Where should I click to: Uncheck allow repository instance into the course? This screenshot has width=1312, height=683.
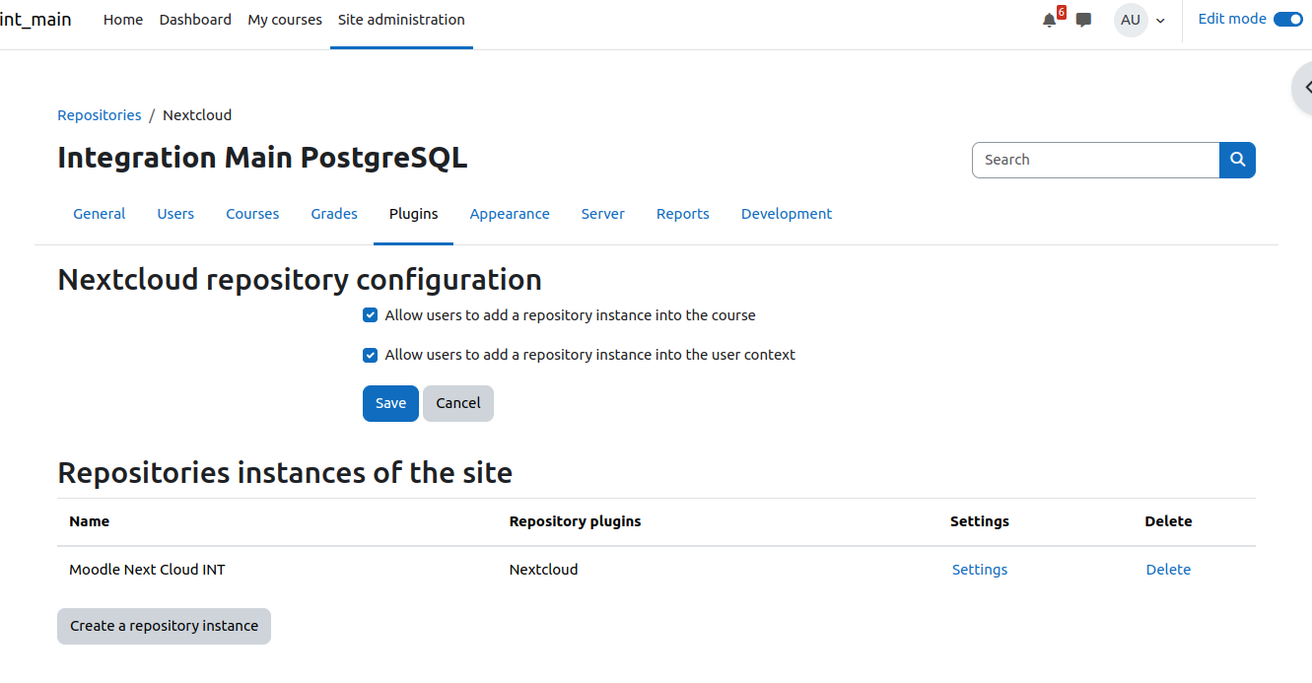tap(371, 315)
